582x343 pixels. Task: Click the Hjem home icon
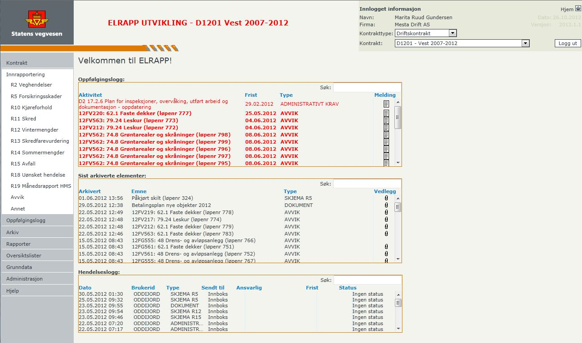578,9
